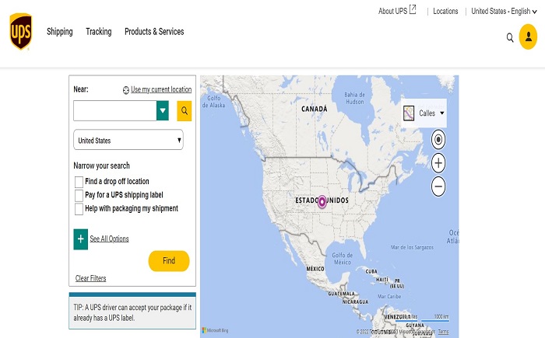Zoom out on the map
Screen dimensions: 545x338
point(438,186)
